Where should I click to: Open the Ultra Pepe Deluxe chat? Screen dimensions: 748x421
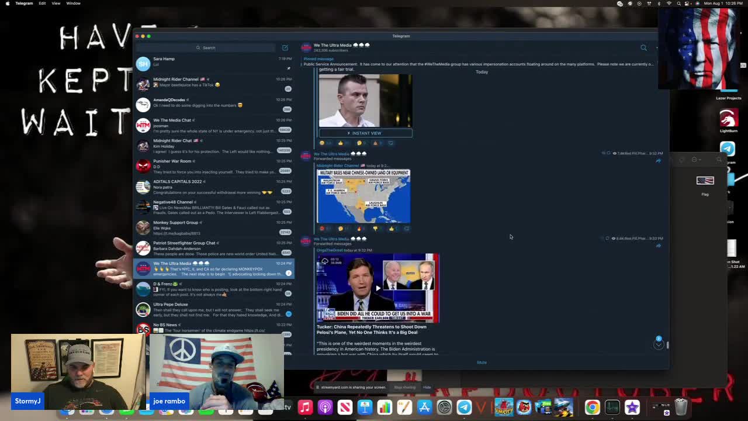(x=214, y=309)
